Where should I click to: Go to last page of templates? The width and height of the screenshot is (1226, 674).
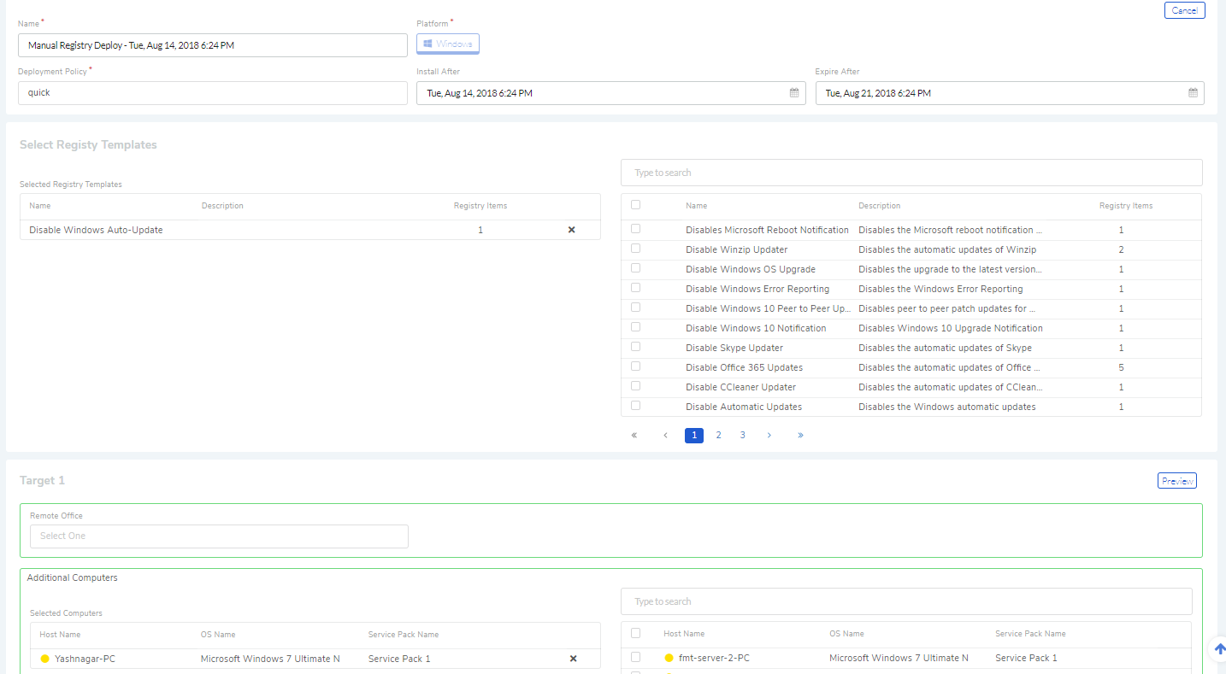(800, 435)
